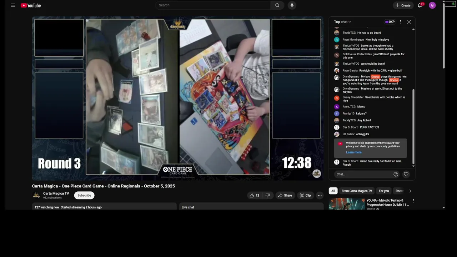457x257 pixels.
Task: Click chat message 'Any Robin?'
Action: [364, 121]
